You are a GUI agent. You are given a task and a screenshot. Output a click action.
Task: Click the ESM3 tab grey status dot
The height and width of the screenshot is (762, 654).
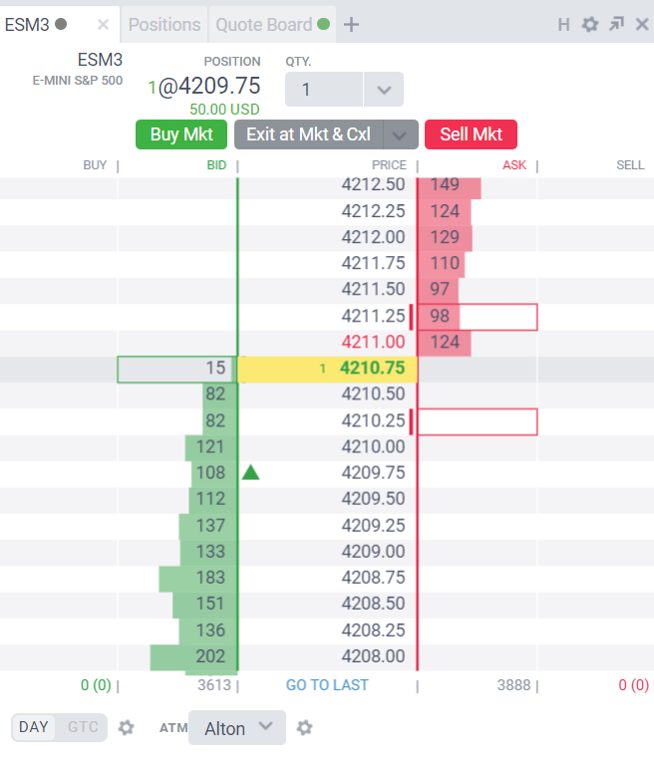click(x=61, y=24)
